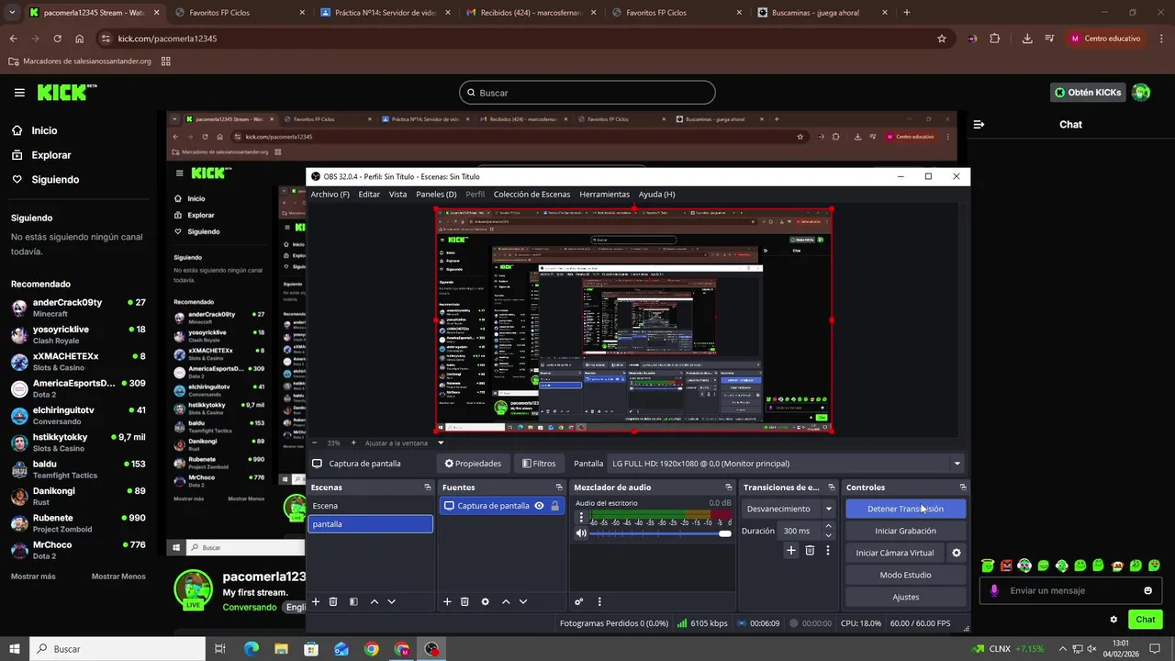Image resolution: width=1175 pixels, height=661 pixels.
Task: Open emoji picker in chat message box
Action: coord(1147,590)
